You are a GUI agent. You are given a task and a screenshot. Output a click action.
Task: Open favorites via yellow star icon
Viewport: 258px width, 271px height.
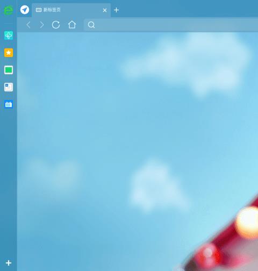(9, 53)
